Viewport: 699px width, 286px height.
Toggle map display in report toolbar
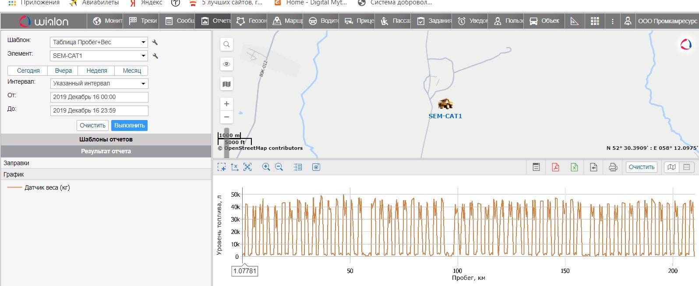671,167
